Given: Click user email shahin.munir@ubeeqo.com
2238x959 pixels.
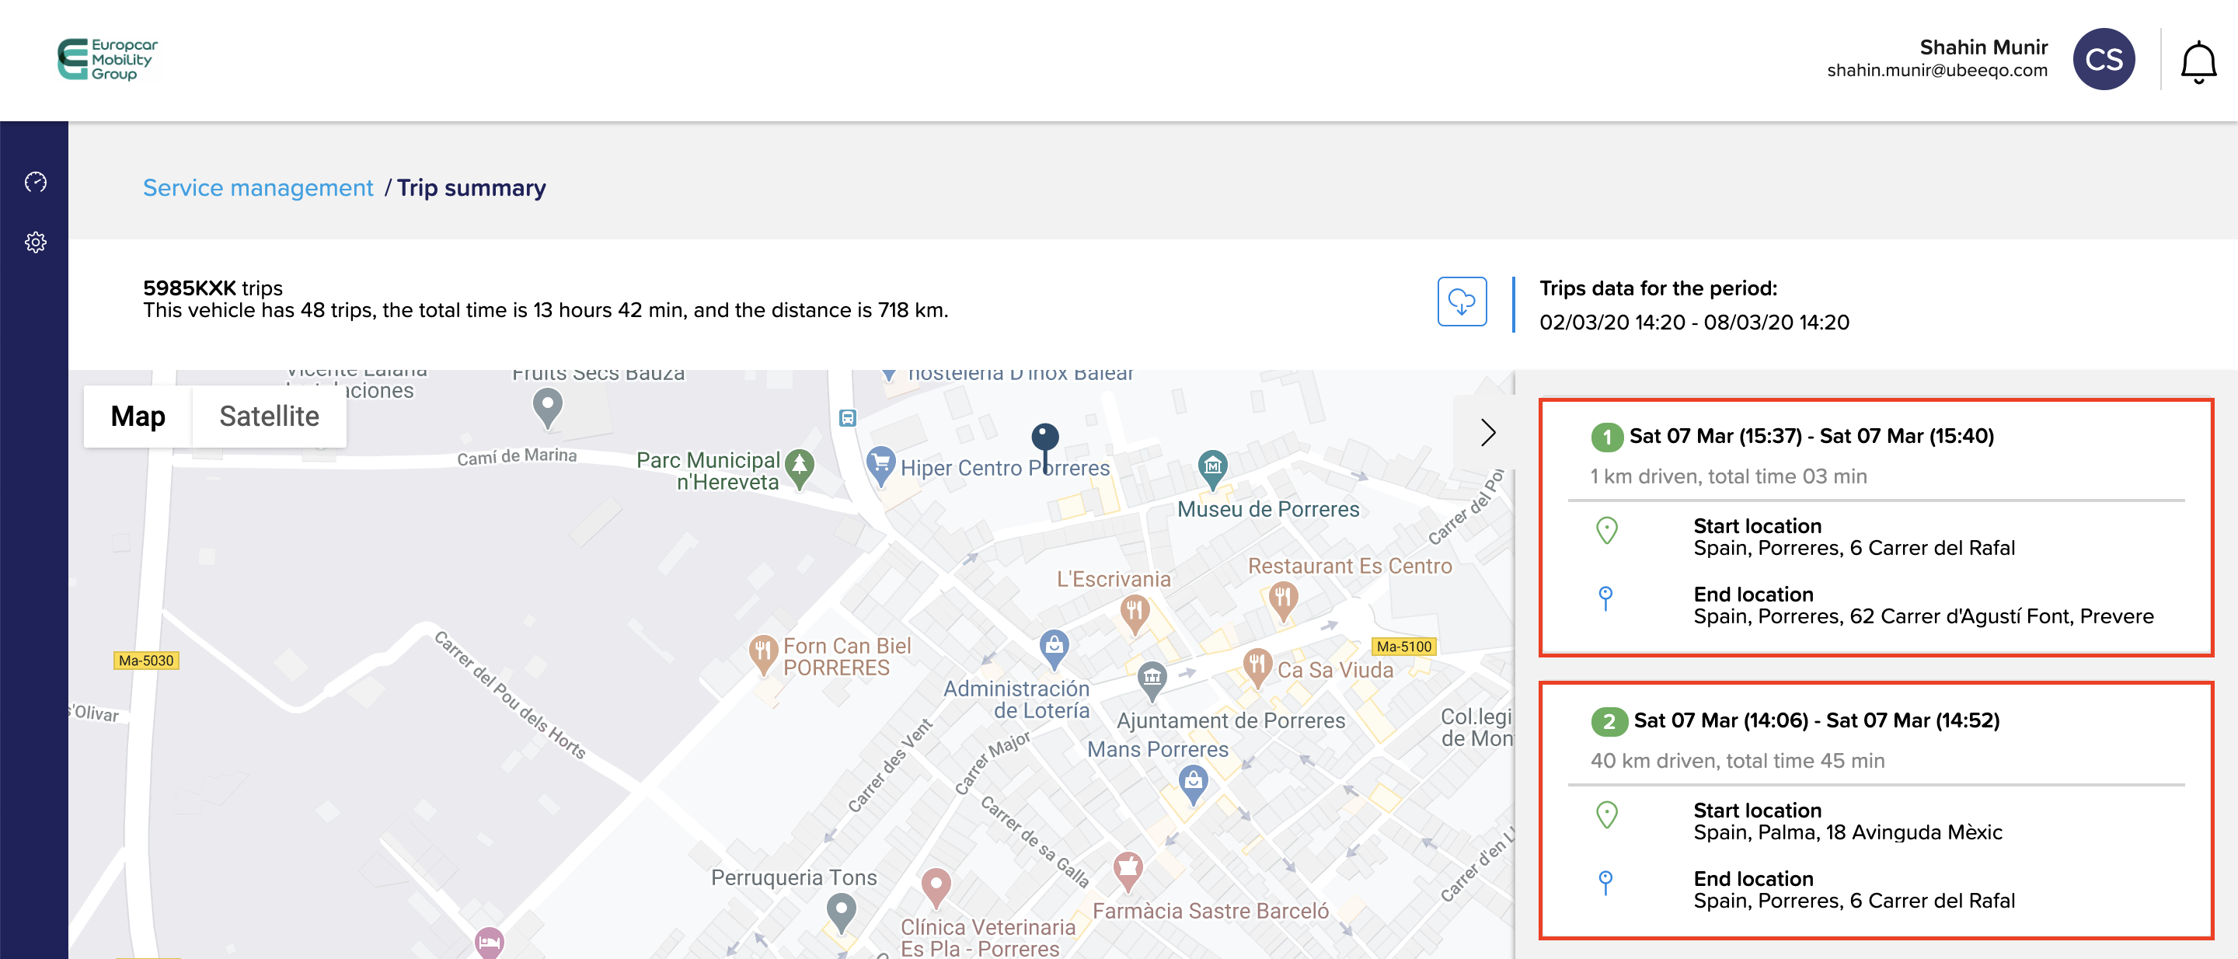Looking at the screenshot, I should (1936, 71).
